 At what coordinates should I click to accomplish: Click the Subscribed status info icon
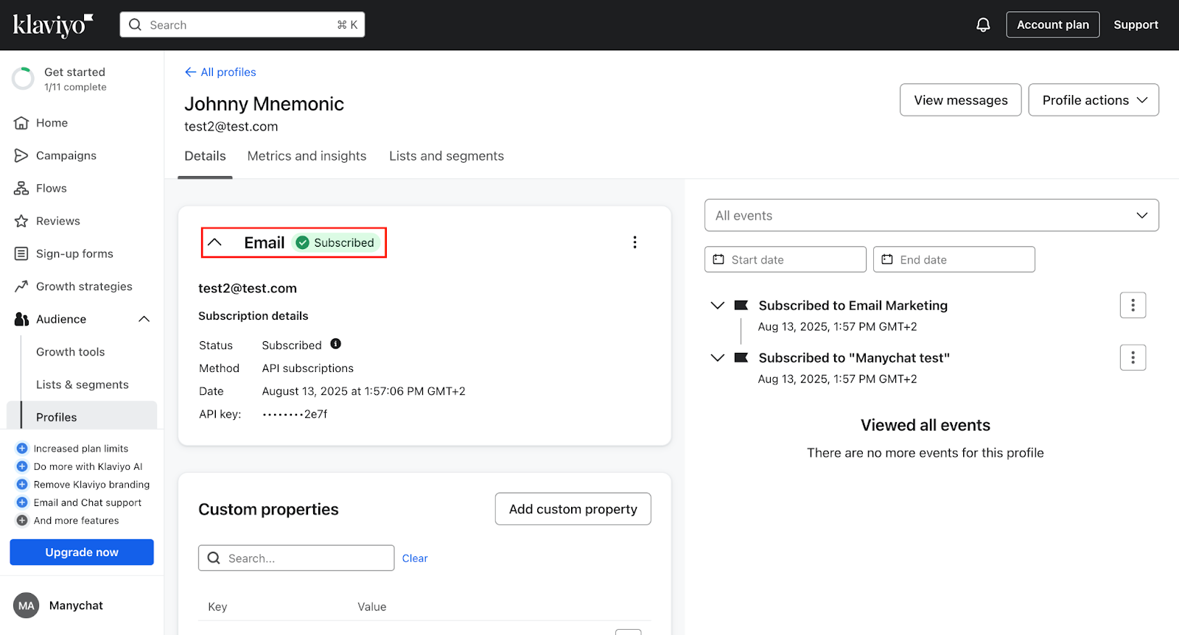(335, 344)
